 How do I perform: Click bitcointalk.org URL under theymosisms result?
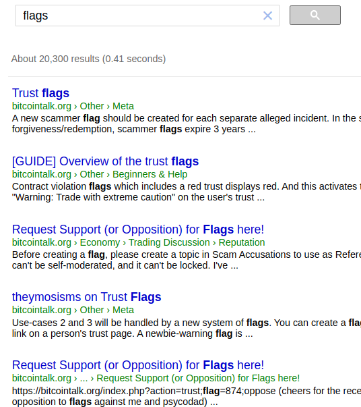coord(42,310)
